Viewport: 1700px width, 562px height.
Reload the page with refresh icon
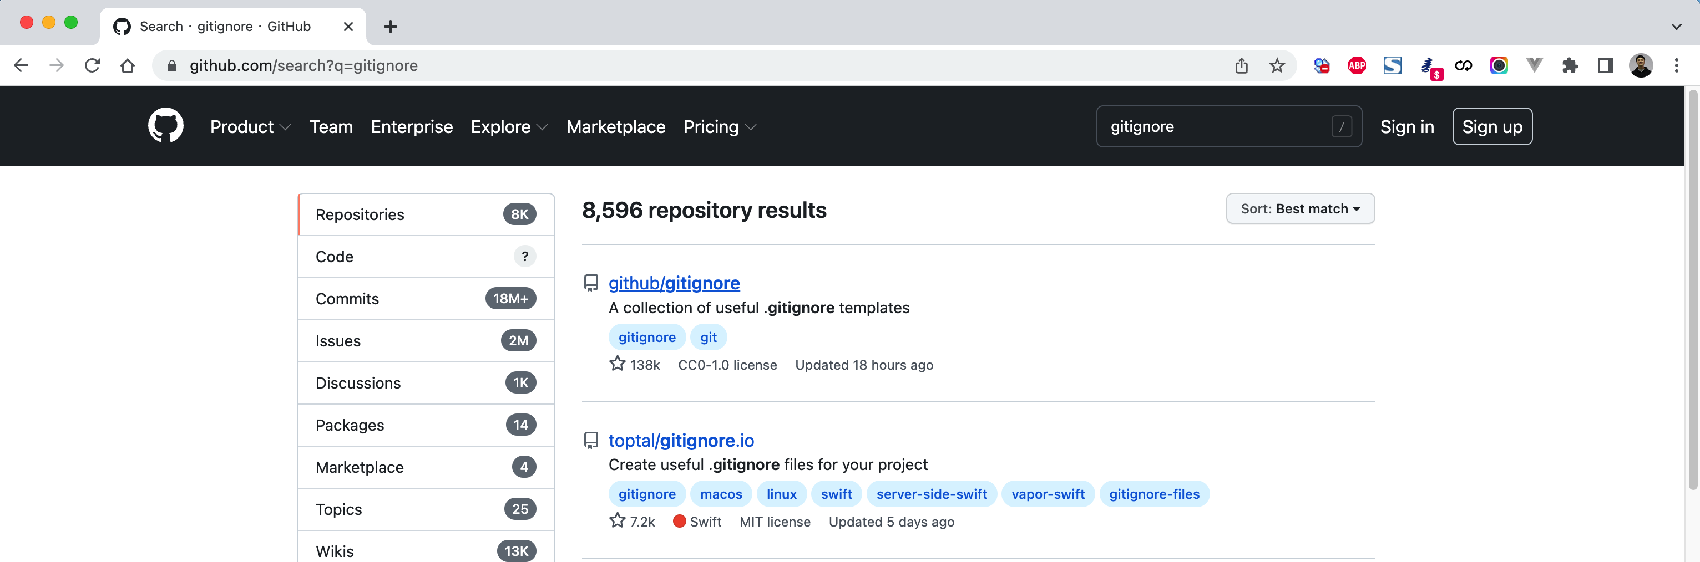coord(93,65)
